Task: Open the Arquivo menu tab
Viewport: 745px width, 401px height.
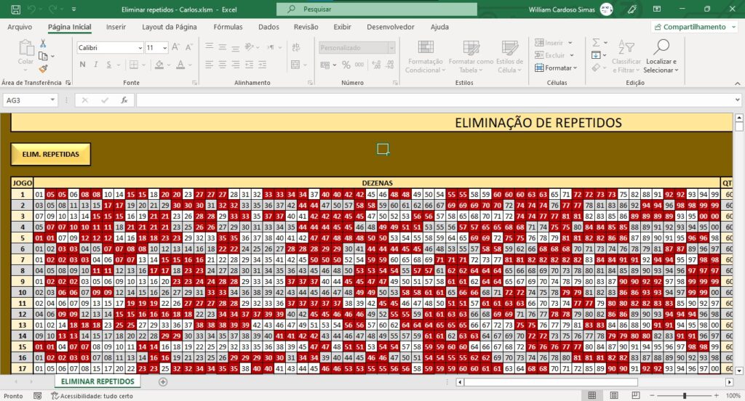Action: pyautogui.click(x=20, y=27)
